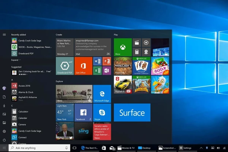The image size is (228, 152).
Task: Click the Get Office tile
Action: [83, 66]
